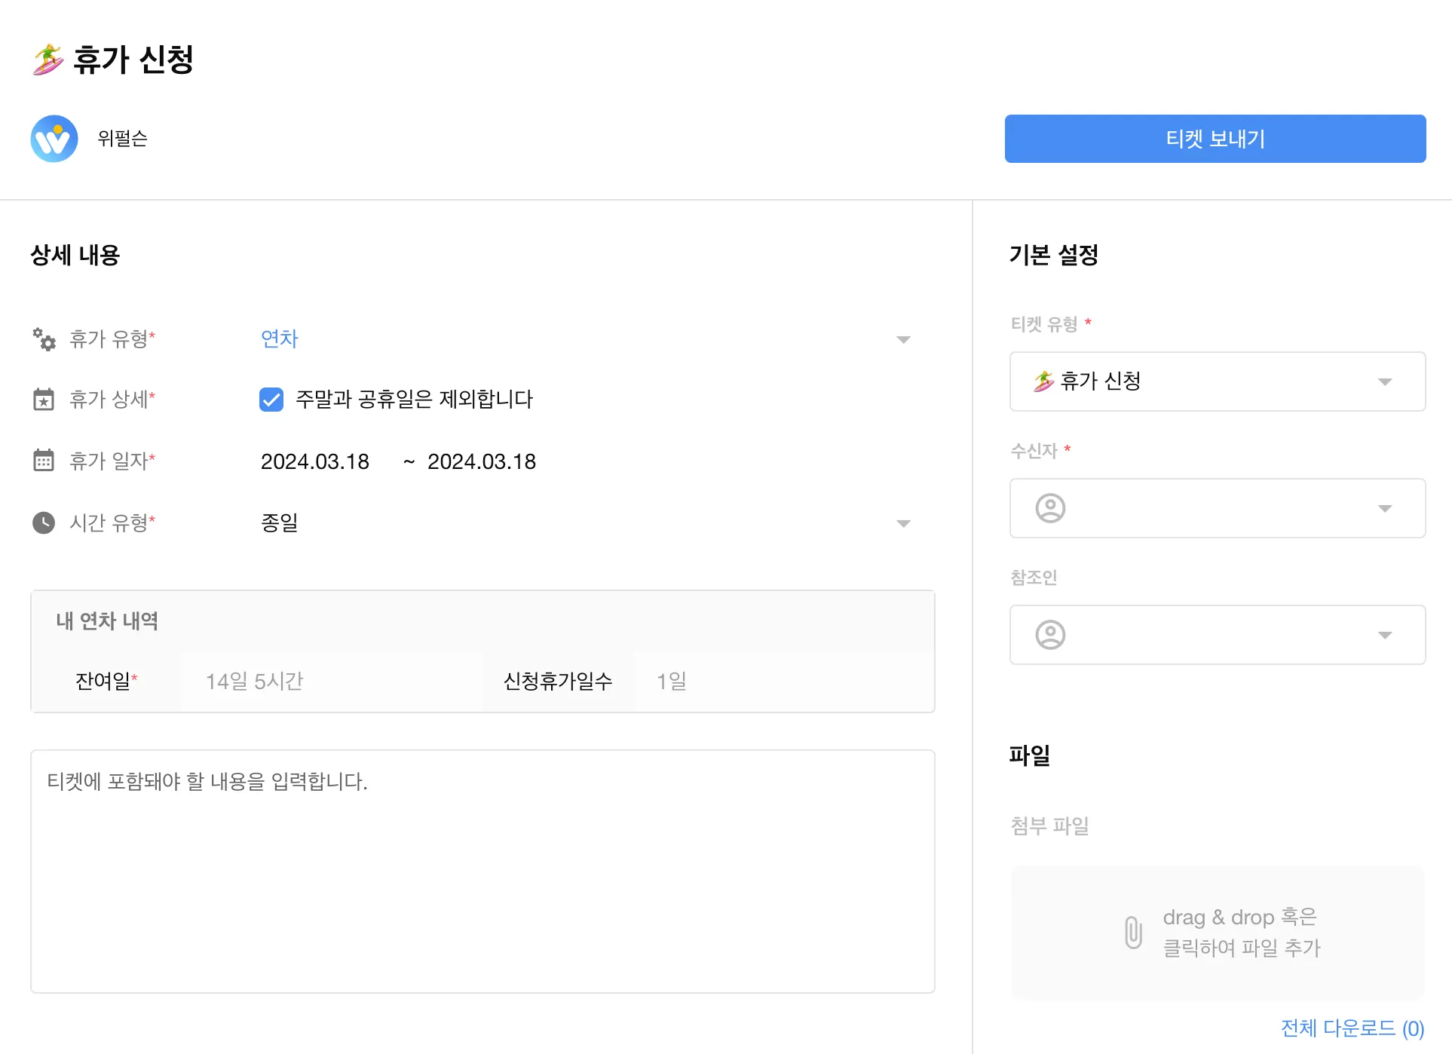
Task: Open the 티켓 유형 dropdown arrow
Action: [x=1384, y=381]
